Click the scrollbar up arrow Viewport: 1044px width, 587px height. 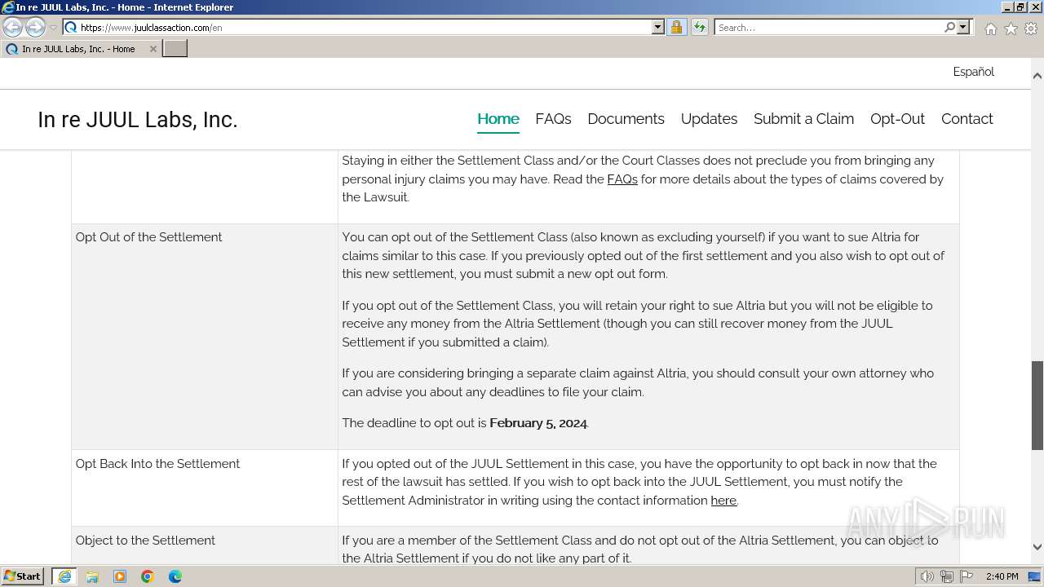click(1037, 76)
